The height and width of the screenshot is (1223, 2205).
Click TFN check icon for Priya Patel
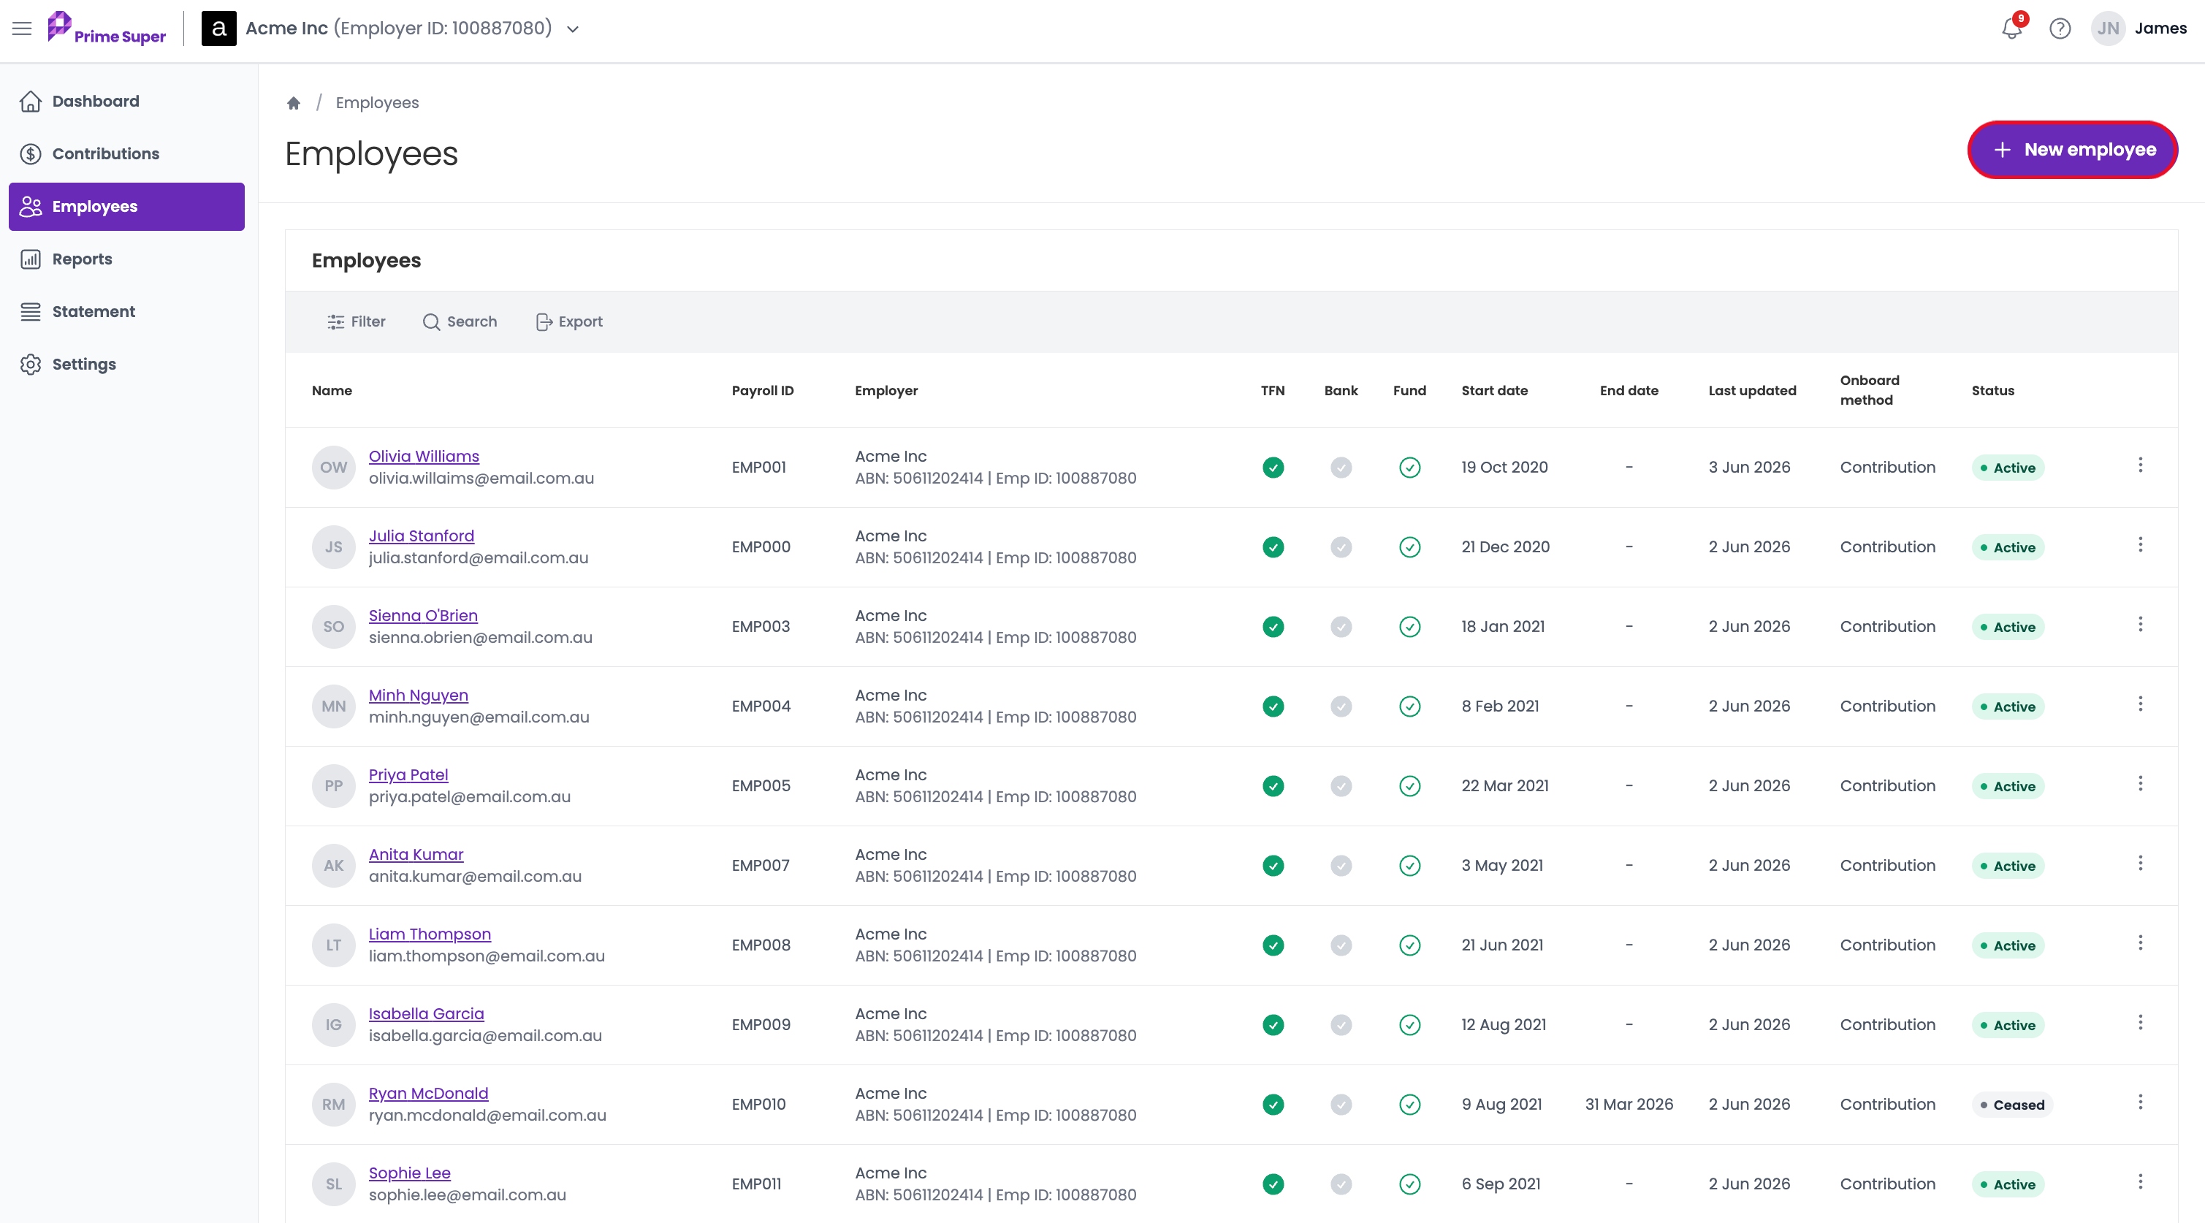point(1273,785)
